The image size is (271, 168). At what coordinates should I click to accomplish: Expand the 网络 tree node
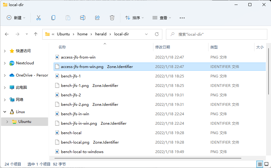5,100
